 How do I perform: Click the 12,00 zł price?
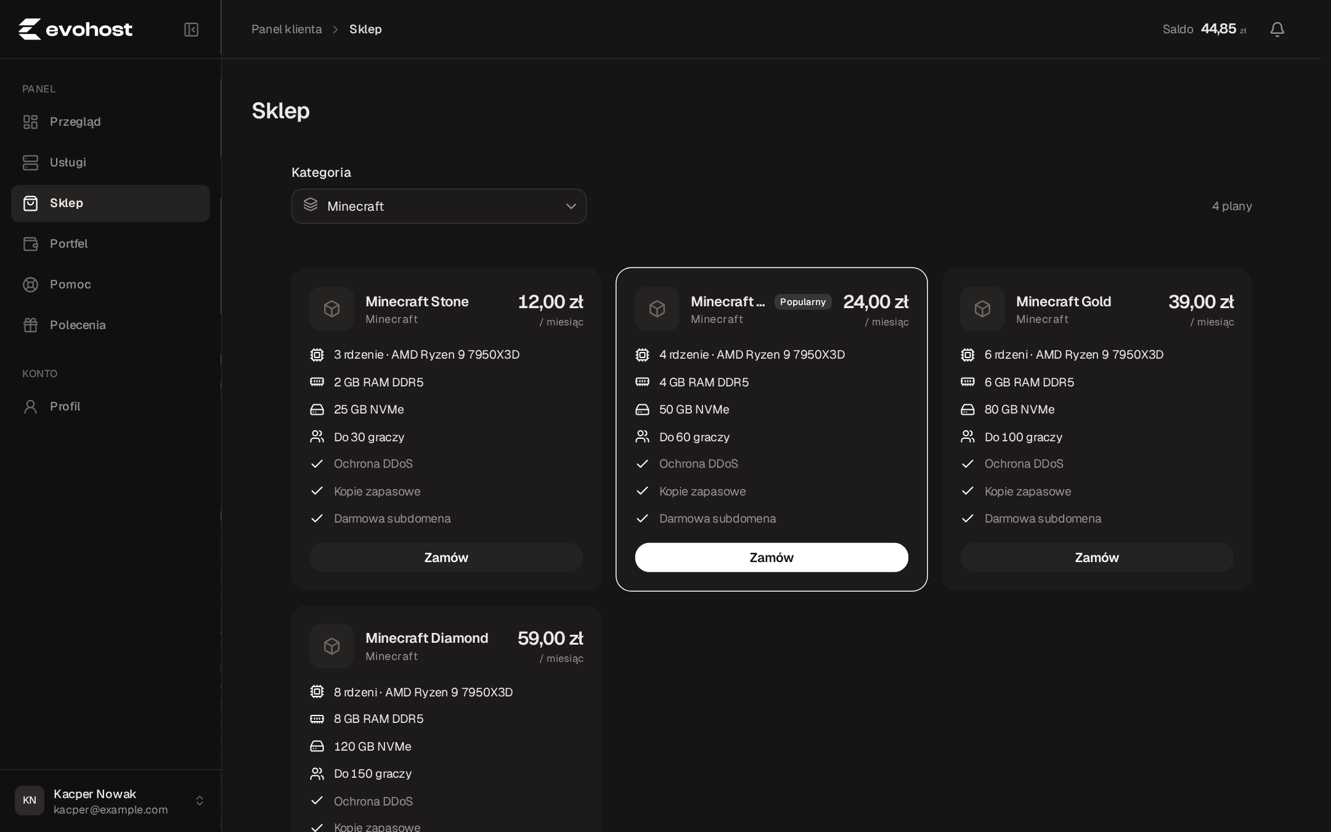click(550, 302)
